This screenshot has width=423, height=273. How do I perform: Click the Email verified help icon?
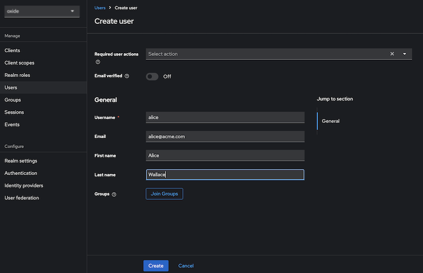pos(127,76)
